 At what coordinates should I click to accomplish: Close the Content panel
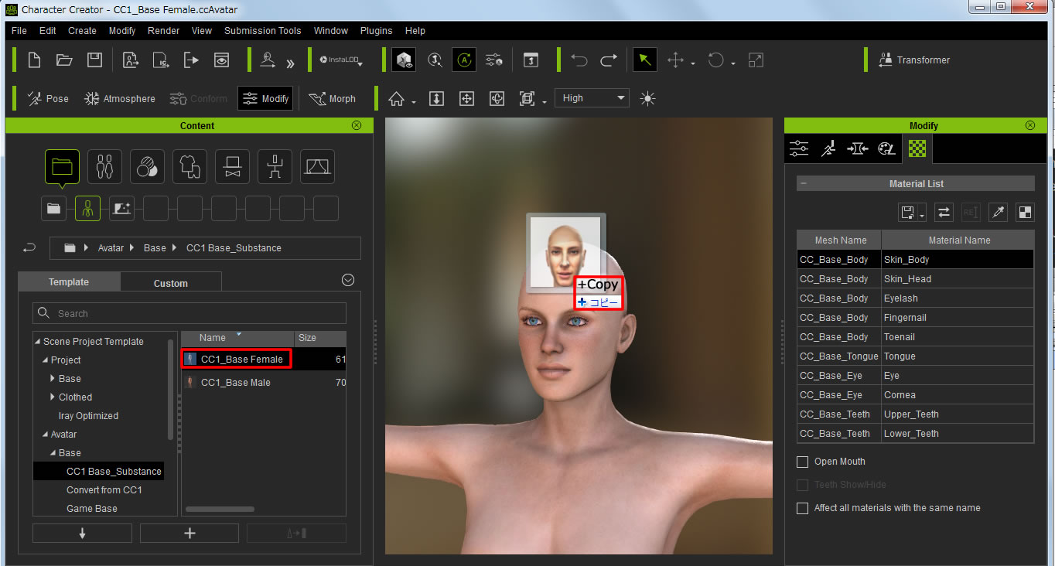pos(357,125)
